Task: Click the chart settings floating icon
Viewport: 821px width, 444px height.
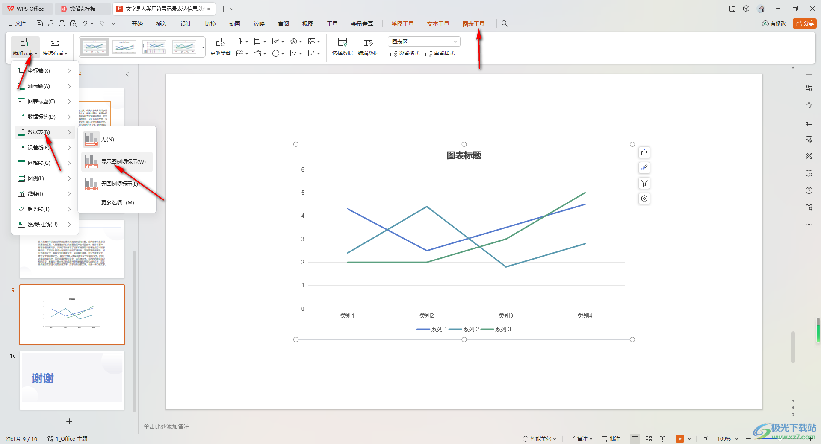Action: [644, 199]
